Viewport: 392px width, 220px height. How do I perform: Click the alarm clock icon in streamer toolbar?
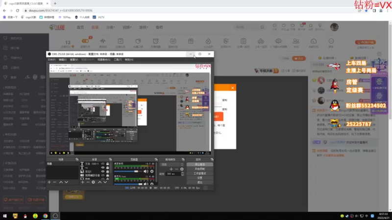(x=155, y=41)
